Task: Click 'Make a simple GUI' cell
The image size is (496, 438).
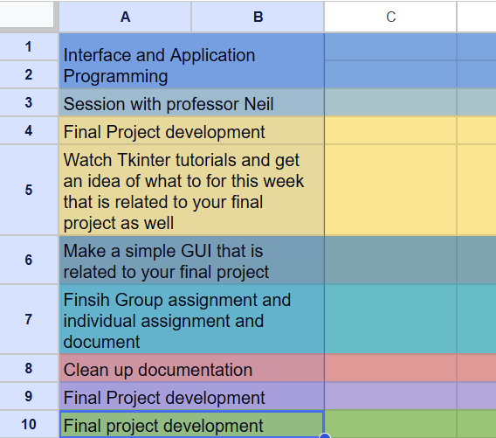Action: click(x=192, y=260)
